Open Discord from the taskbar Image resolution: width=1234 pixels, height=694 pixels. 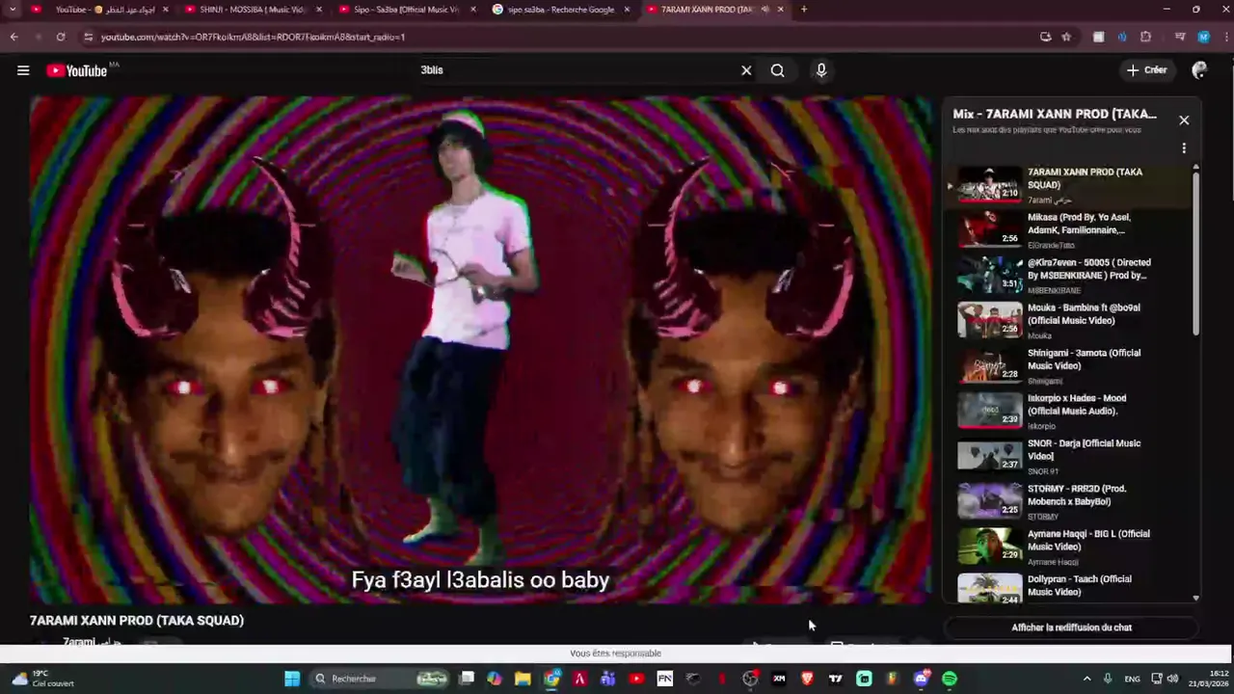coord(921,679)
